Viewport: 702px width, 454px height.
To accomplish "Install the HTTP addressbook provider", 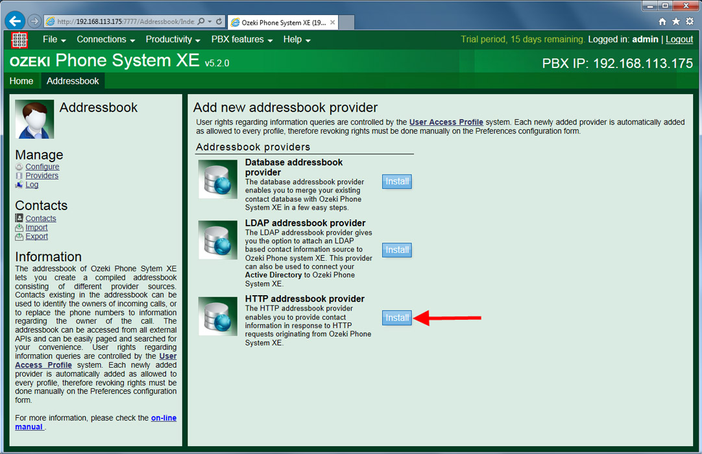I will point(396,318).
